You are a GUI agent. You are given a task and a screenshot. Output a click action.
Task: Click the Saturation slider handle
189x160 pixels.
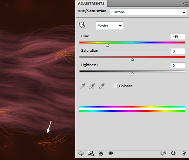tap(132, 59)
